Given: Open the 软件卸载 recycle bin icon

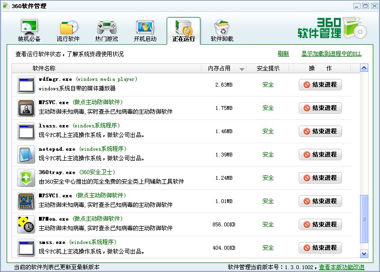Looking at the screenshot, I should click(x=222, y=27).
